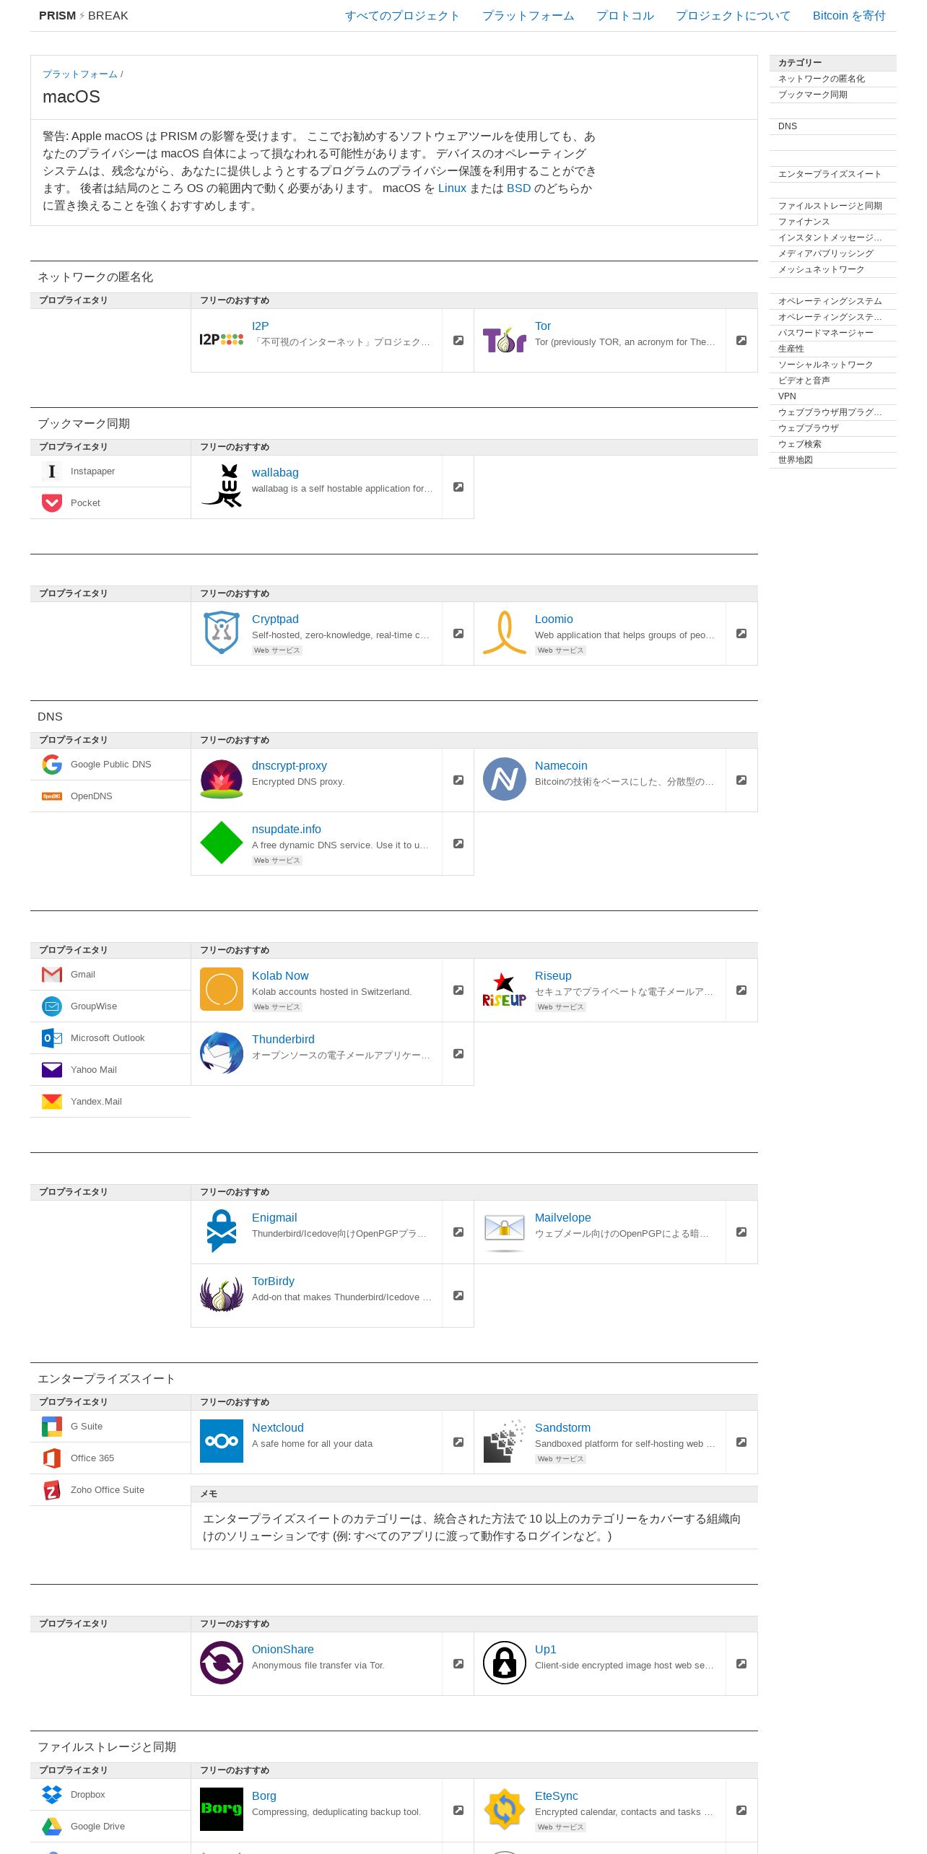Viewport: 927px width, 1854px height.
Task: Follow the BSD link in warning text
Action: 518,188
